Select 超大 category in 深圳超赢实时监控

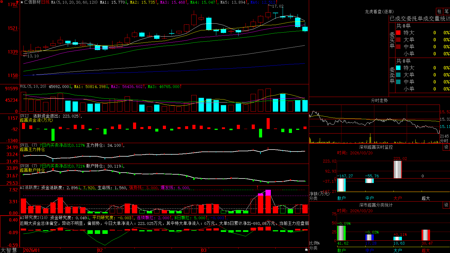pos(426,198)
